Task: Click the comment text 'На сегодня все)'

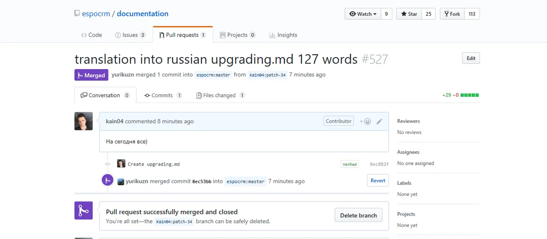Action: [126, 141]
